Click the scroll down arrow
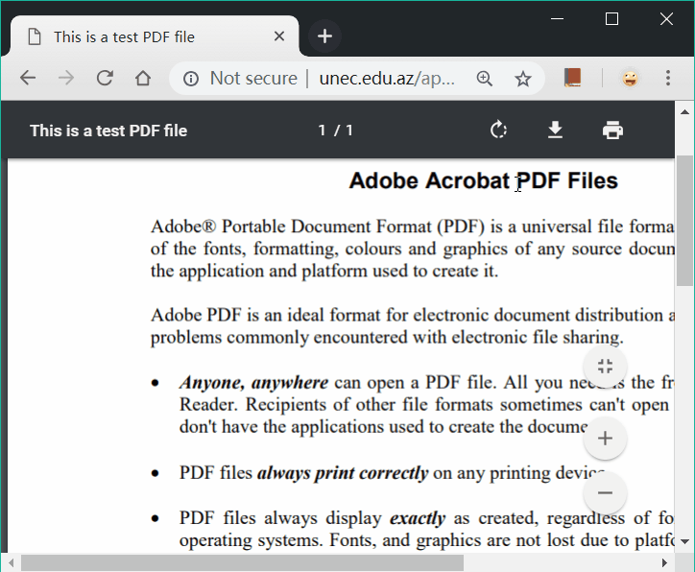 point(684,541)
